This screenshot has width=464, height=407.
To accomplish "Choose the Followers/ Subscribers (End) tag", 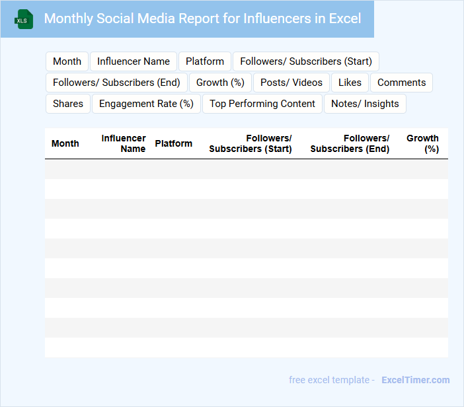I will 116,83.
